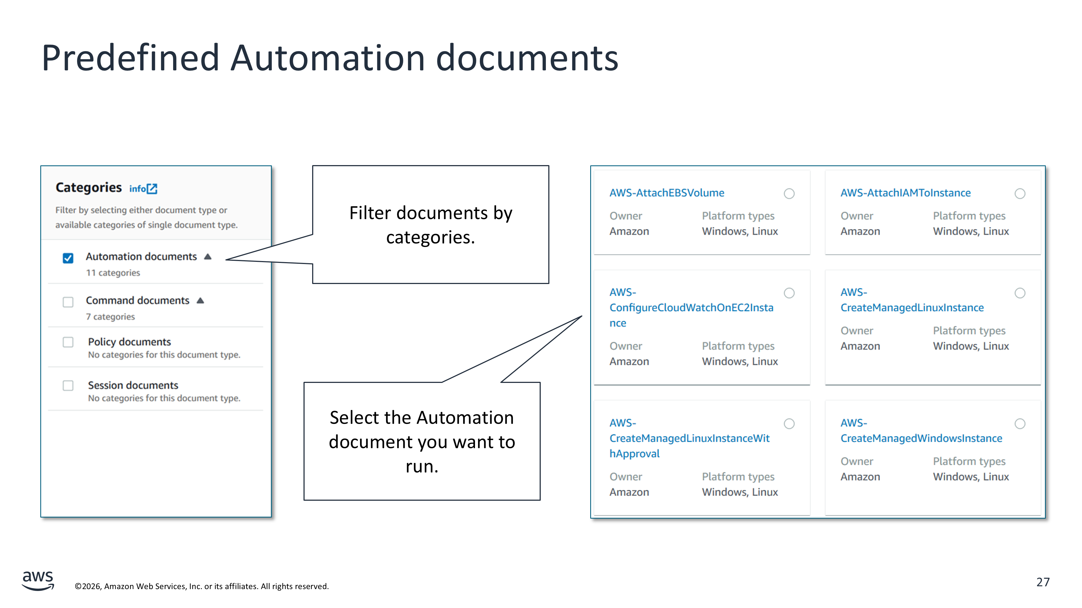Pick the AWS-CreateManagedLinuxInstance radio button
Viewport: 1082px width, 608px height.
(x=1020, y=293)
